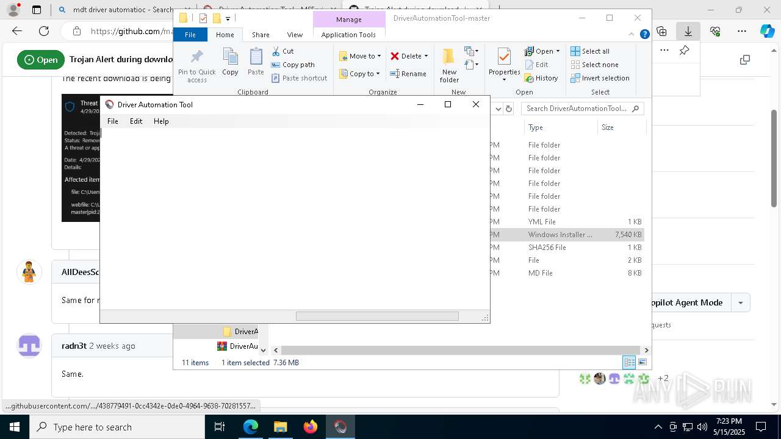The width and height of the screenshot is (781, 439).
Task: Open the Help menu in Driver Automation Tool
Action: point(161,121)
